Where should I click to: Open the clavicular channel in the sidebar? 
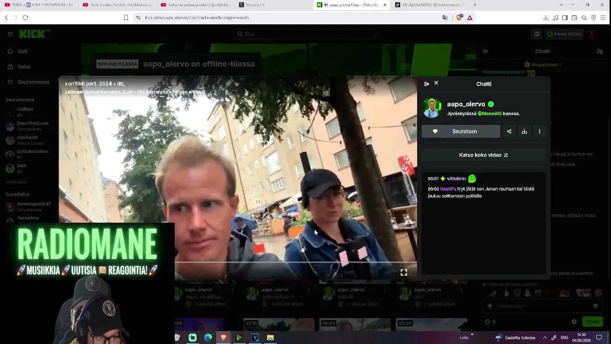(x=29, y=140)
